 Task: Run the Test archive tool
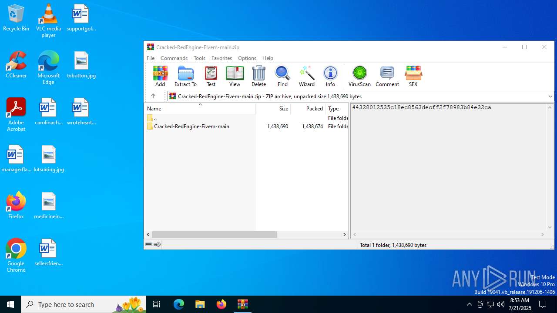coord(211,76)
